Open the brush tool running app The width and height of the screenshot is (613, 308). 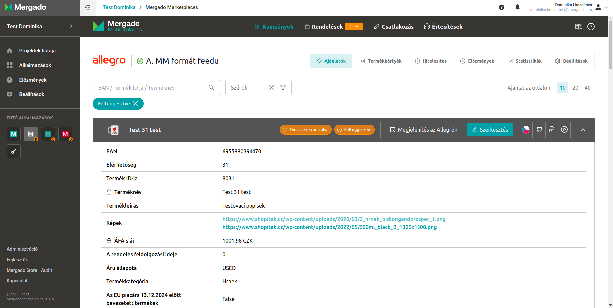coord(14,151)
